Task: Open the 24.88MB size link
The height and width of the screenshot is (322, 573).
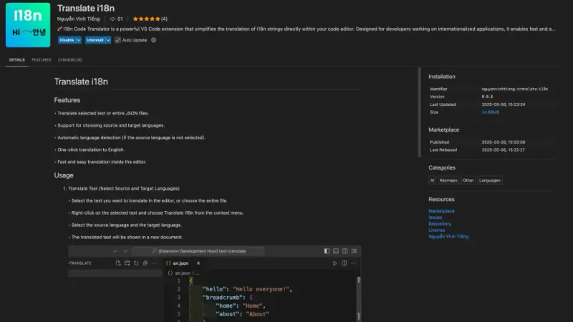Action: pyautogui.click(x=491, y=112)
